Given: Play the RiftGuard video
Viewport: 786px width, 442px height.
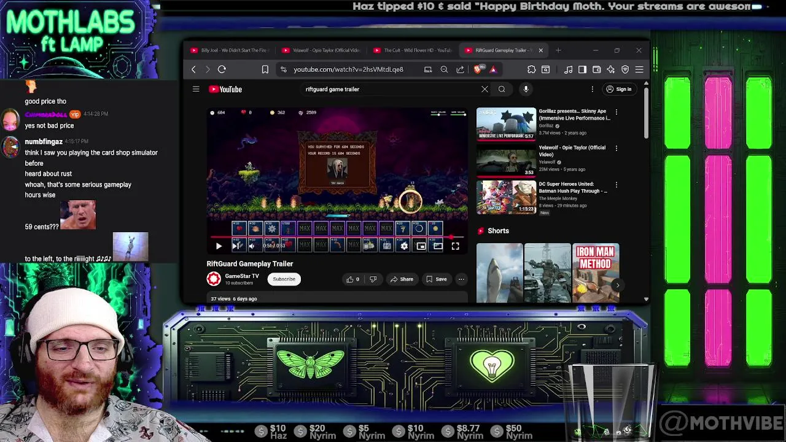Looking at the screenshot, I should click(219, 246).
